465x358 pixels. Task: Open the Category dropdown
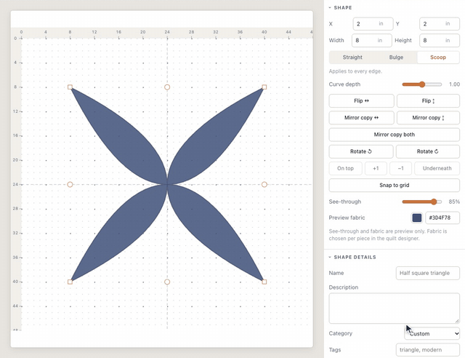point(432,334)
